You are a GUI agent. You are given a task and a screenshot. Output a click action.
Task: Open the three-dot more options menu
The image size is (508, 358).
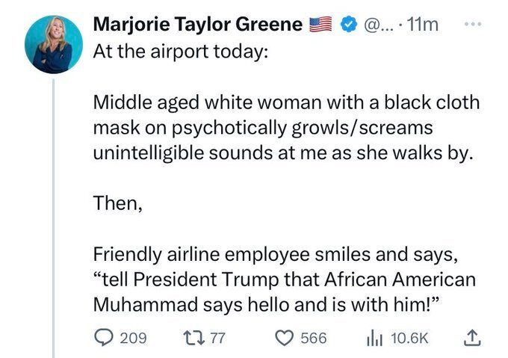click(472, 22)
